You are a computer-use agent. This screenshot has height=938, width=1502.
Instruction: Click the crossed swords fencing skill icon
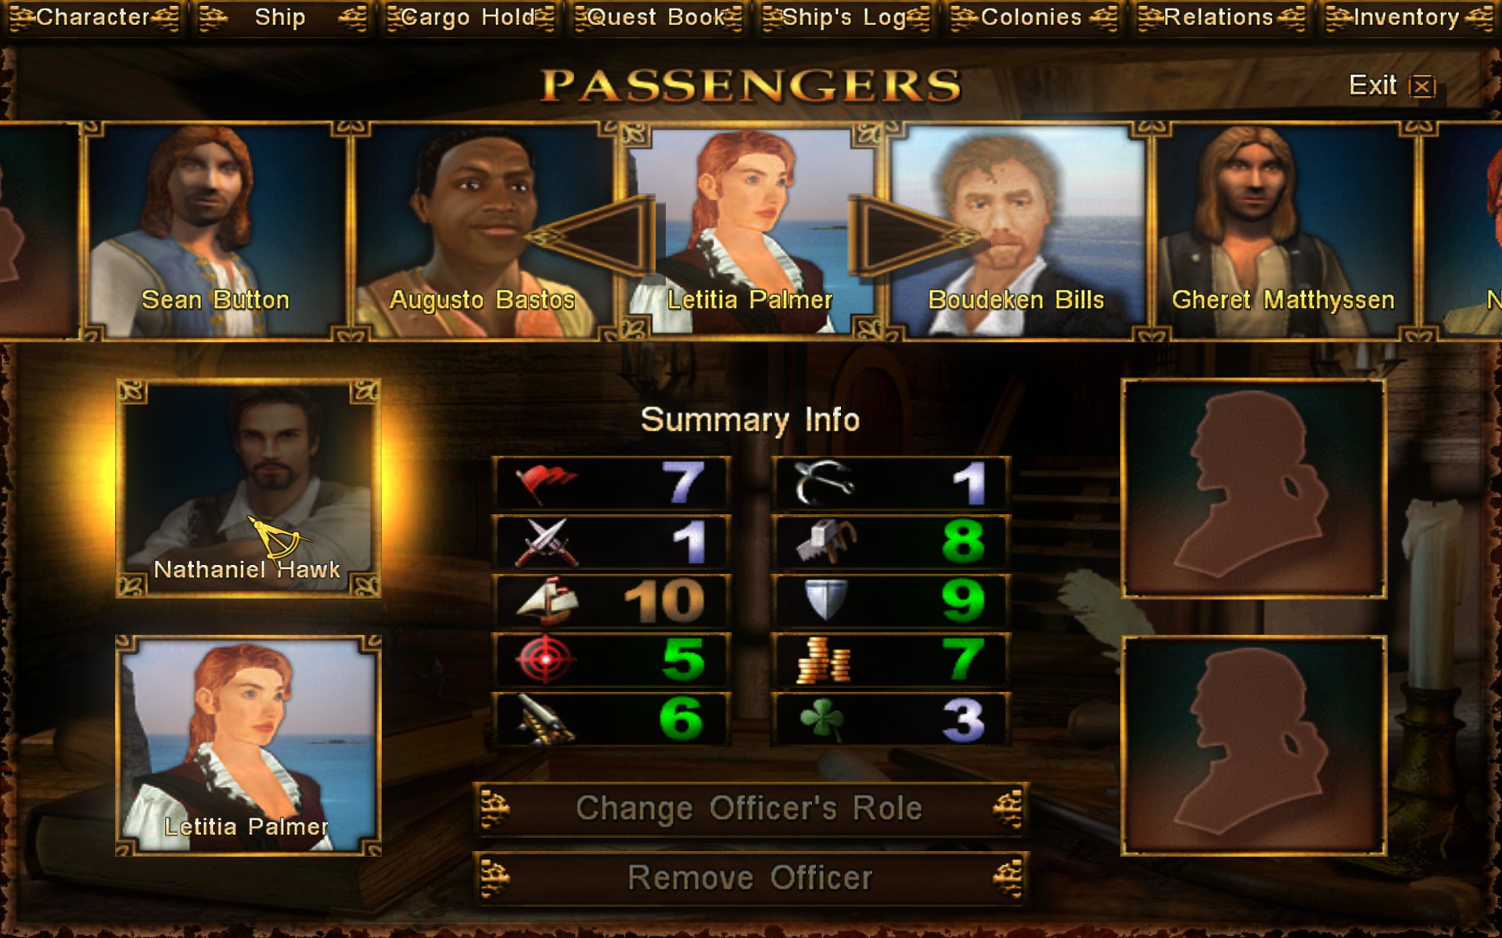click(546, 542)
